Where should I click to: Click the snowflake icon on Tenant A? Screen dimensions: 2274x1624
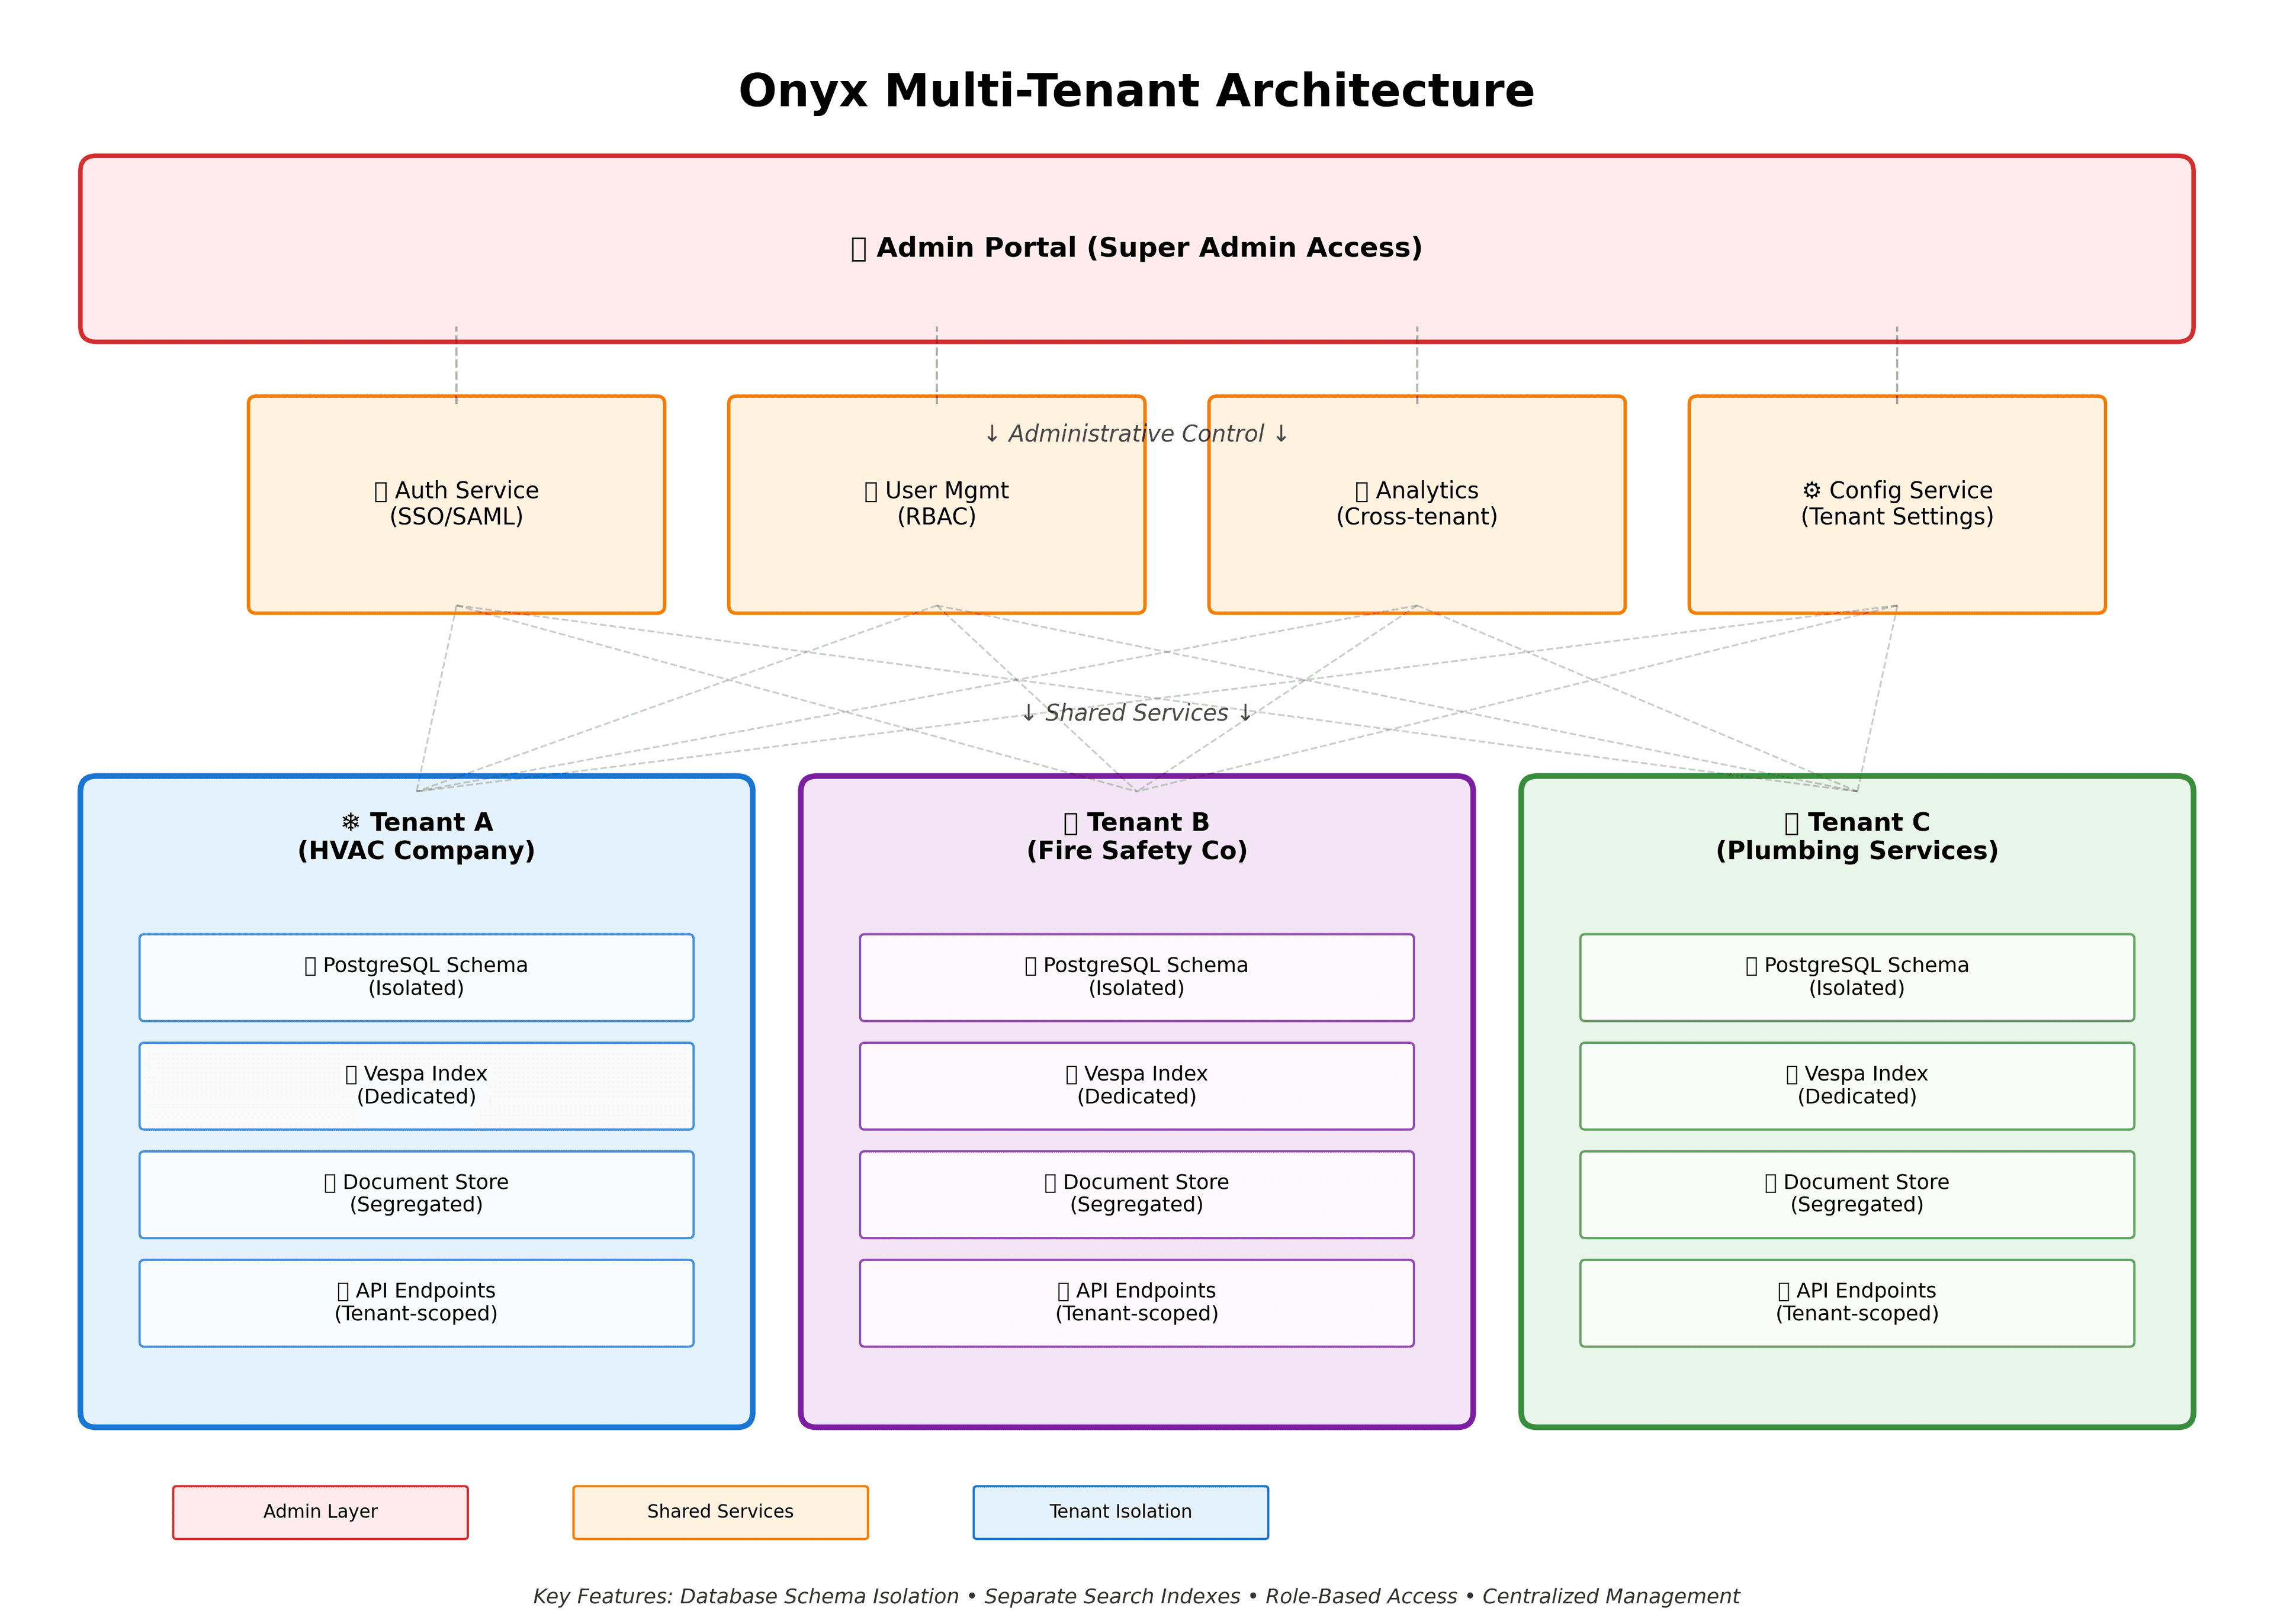[350, 822]
